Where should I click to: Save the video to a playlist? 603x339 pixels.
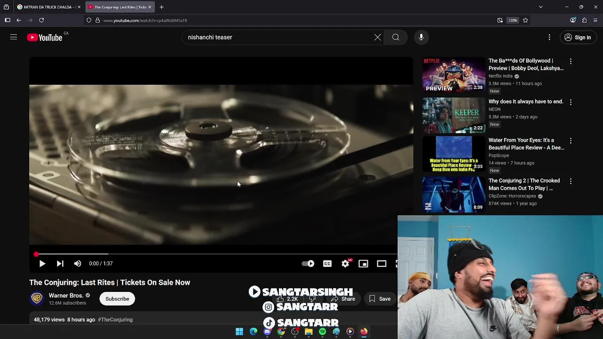pos(380,299)
